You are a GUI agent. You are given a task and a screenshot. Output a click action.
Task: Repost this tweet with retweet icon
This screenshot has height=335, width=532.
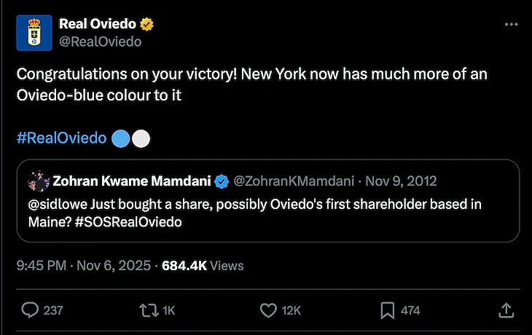(x=148, y=310)
